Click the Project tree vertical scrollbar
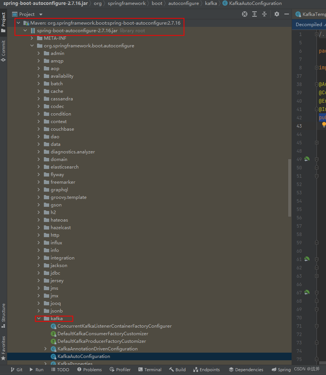Viewport: 326px width, 375px height. [x=290, y=188]
